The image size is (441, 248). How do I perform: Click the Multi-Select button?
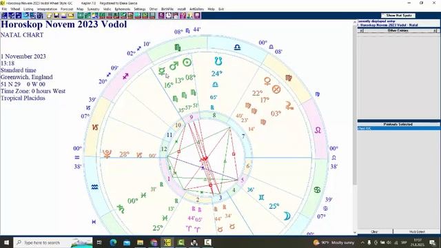pyautogui.click(x=417, y=231)
